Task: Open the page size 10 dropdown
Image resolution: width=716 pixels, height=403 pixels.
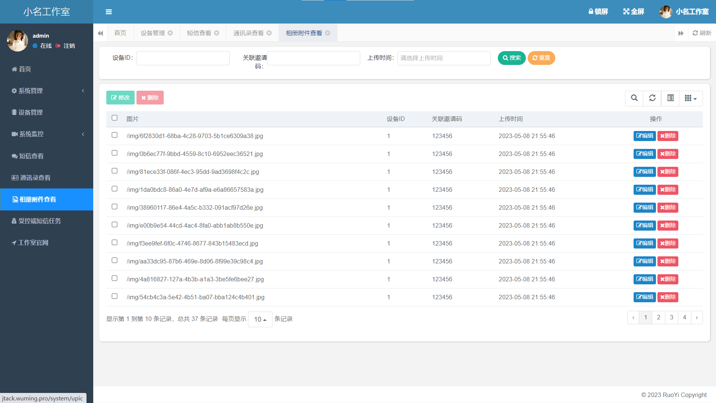Action: click(x=260, y=319)
